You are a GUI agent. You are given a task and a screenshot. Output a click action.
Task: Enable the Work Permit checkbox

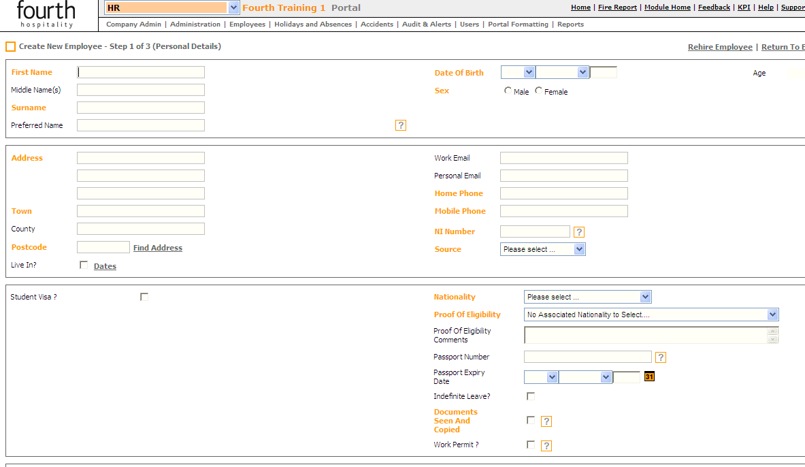pyautogui.click(x=531, y=445)
